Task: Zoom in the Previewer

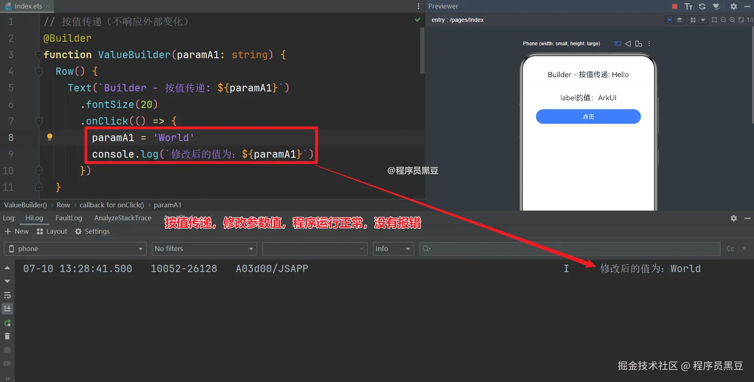Action: (732, 20)
